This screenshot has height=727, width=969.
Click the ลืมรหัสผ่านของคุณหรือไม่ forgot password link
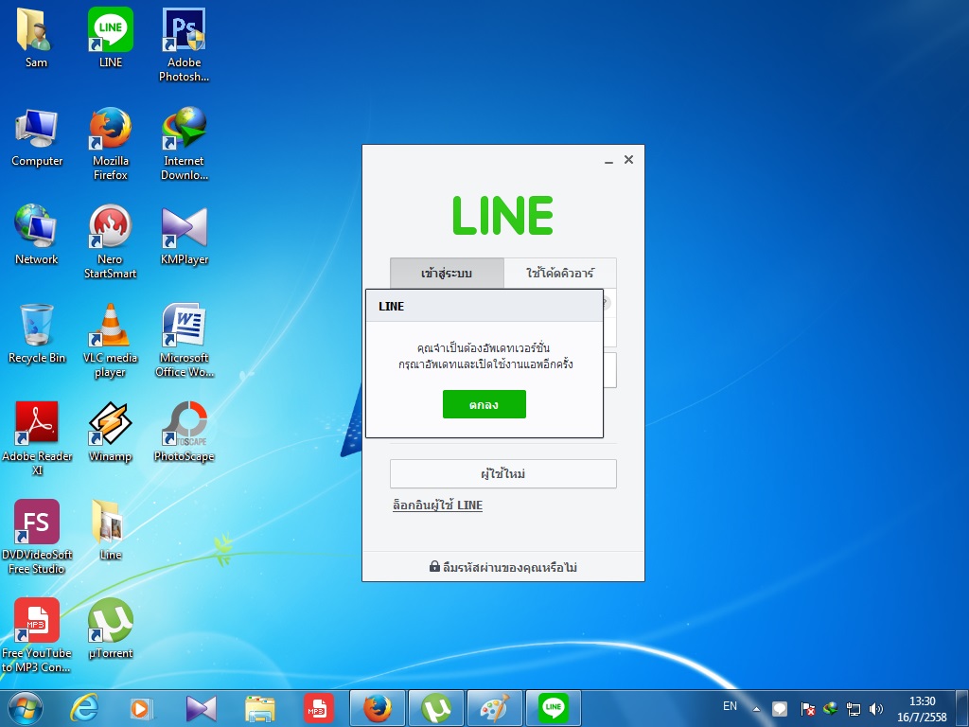(x=503, y=567)
